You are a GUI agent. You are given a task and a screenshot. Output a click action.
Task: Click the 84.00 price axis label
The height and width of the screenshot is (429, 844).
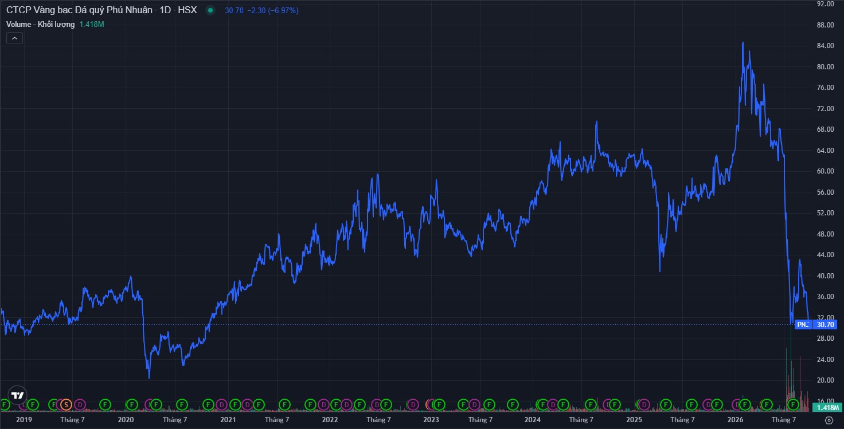(x=825, y=46)
